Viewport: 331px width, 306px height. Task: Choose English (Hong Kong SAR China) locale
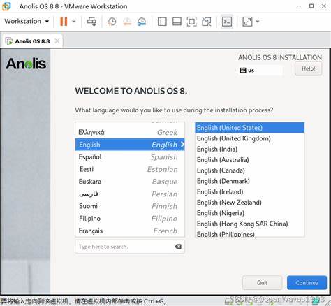[x=250, y=224]
